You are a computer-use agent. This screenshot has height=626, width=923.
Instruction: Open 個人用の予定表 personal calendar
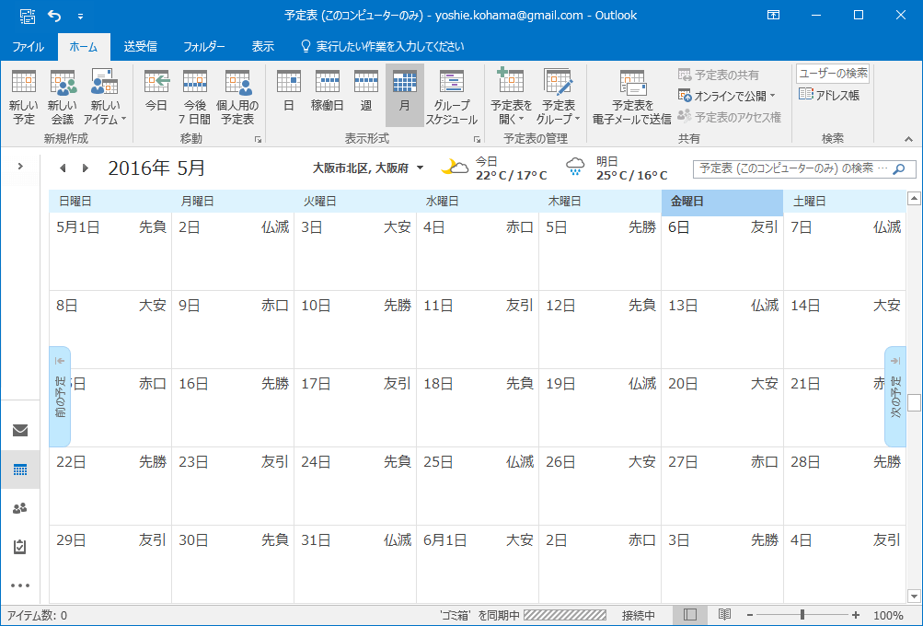point(237,98)
